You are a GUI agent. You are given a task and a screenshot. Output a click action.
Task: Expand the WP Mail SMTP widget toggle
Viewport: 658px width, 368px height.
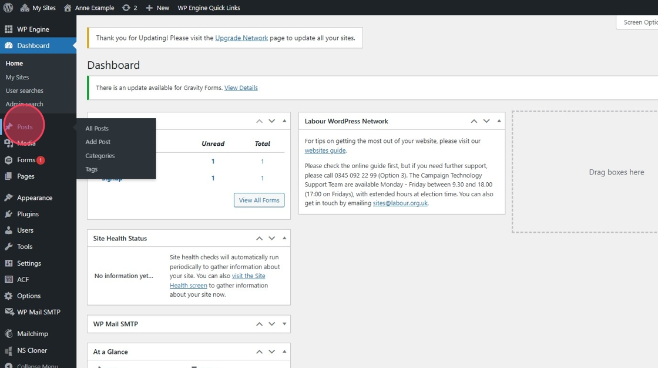pyautogui.click(x=284, y=324)
